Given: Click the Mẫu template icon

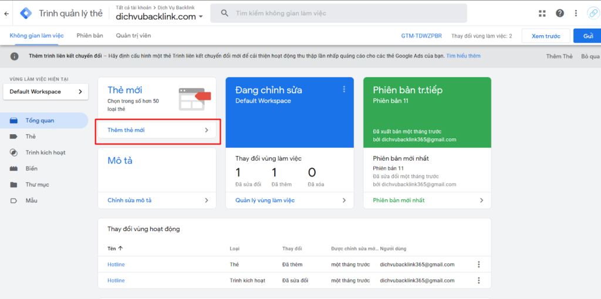Looking at the screenshot, I should (x=14, y=201).
